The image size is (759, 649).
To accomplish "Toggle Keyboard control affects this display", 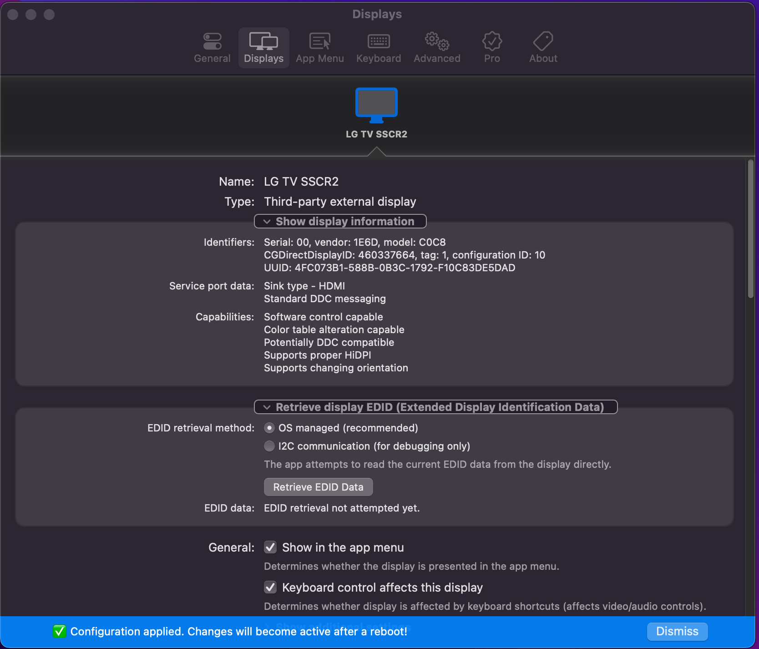I will (270, 587).
